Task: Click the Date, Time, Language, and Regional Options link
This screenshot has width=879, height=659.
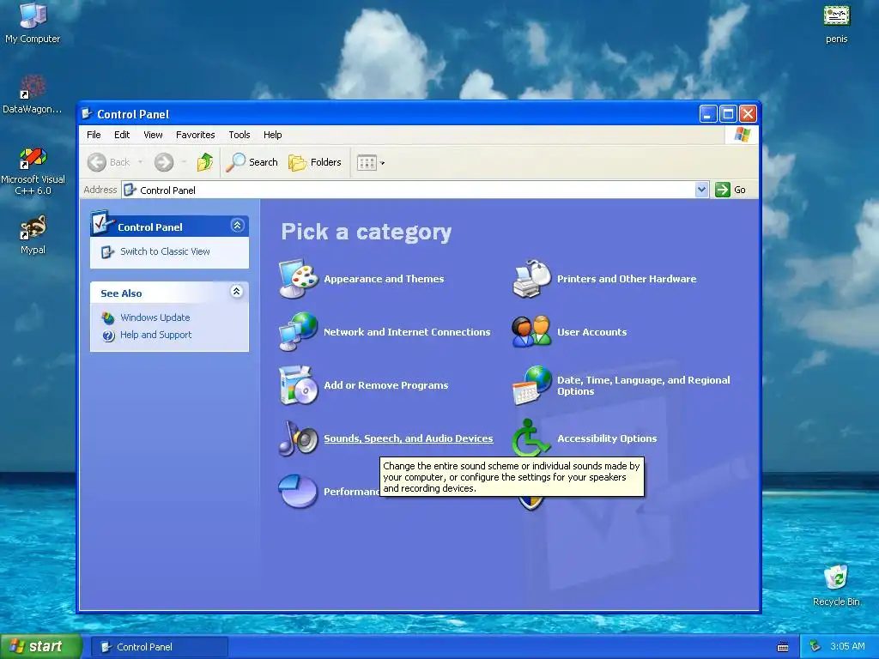Action: coord(643,385)
